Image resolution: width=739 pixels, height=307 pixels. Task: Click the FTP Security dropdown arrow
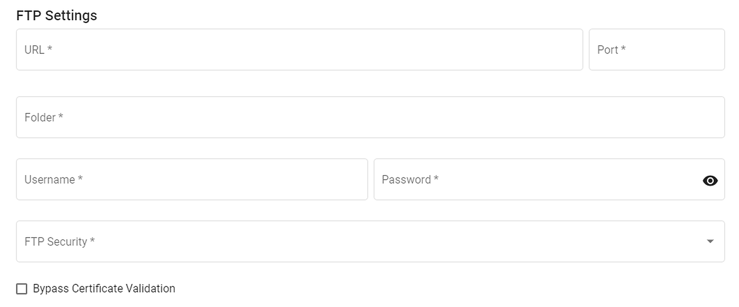(710, 241)
